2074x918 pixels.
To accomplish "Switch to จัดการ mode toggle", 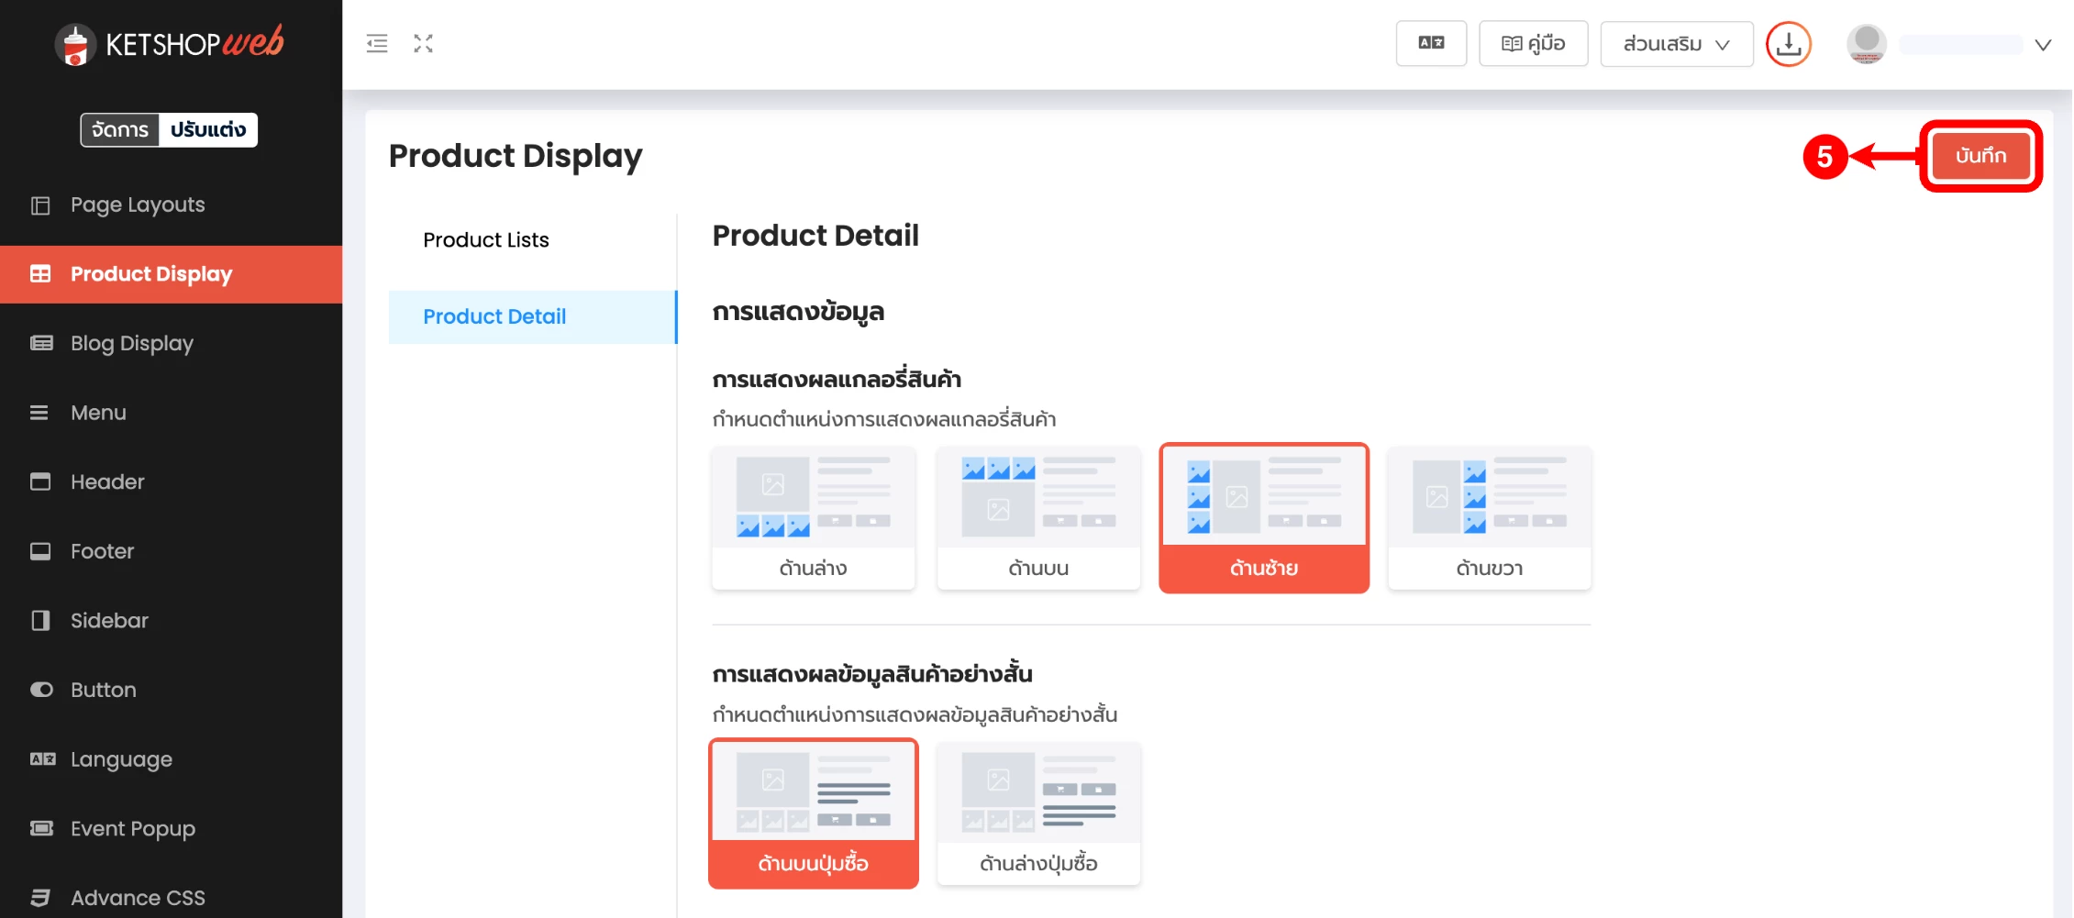I will (x=120, y=130).
